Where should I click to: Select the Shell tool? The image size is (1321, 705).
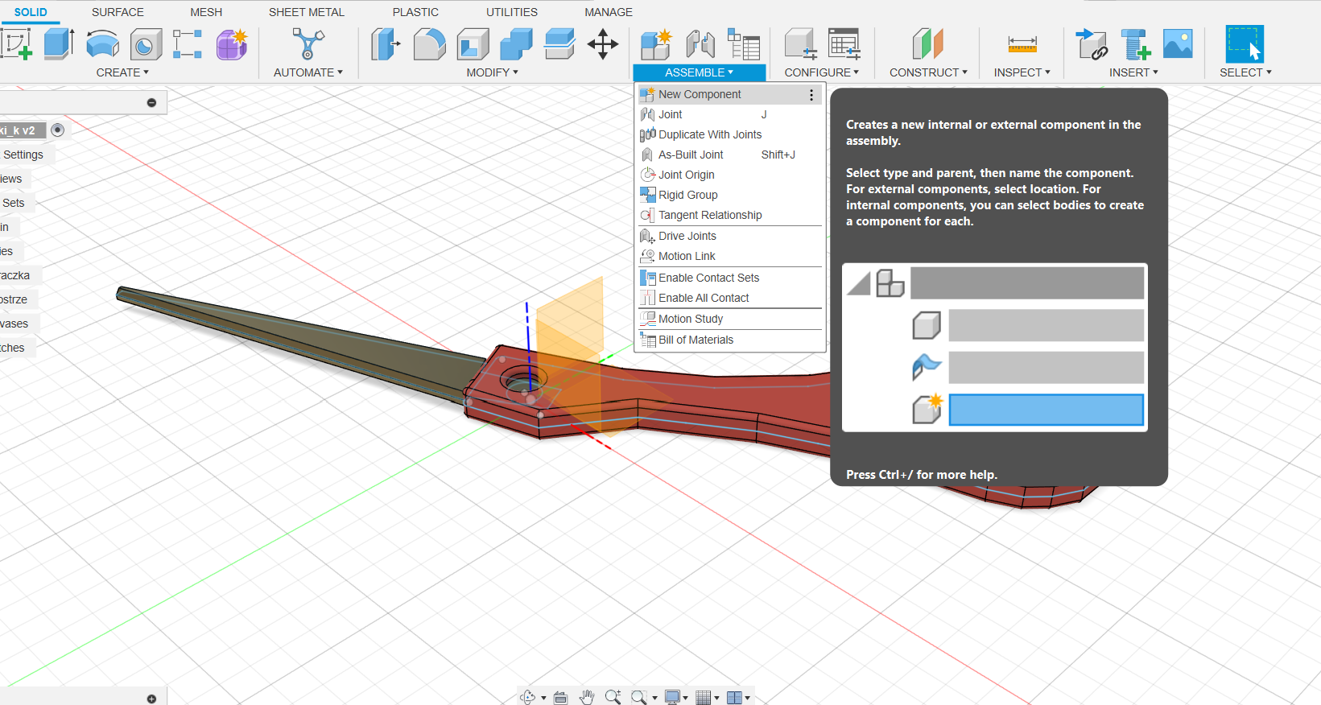pos(473,44)
